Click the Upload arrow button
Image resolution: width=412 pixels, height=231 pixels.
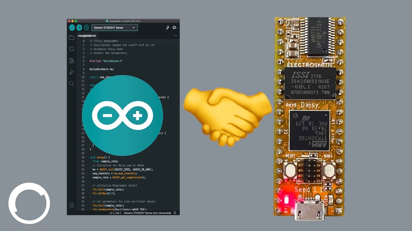click(79, 28)
